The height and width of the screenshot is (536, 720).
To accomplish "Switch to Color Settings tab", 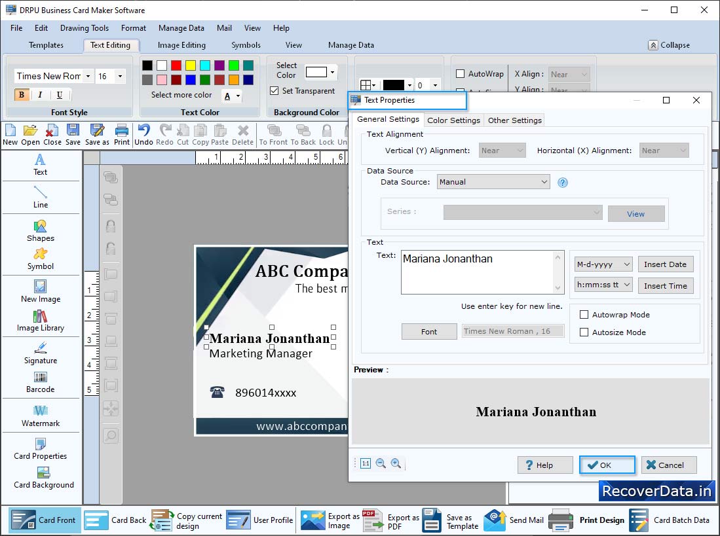I will click(x=453, y=120).
